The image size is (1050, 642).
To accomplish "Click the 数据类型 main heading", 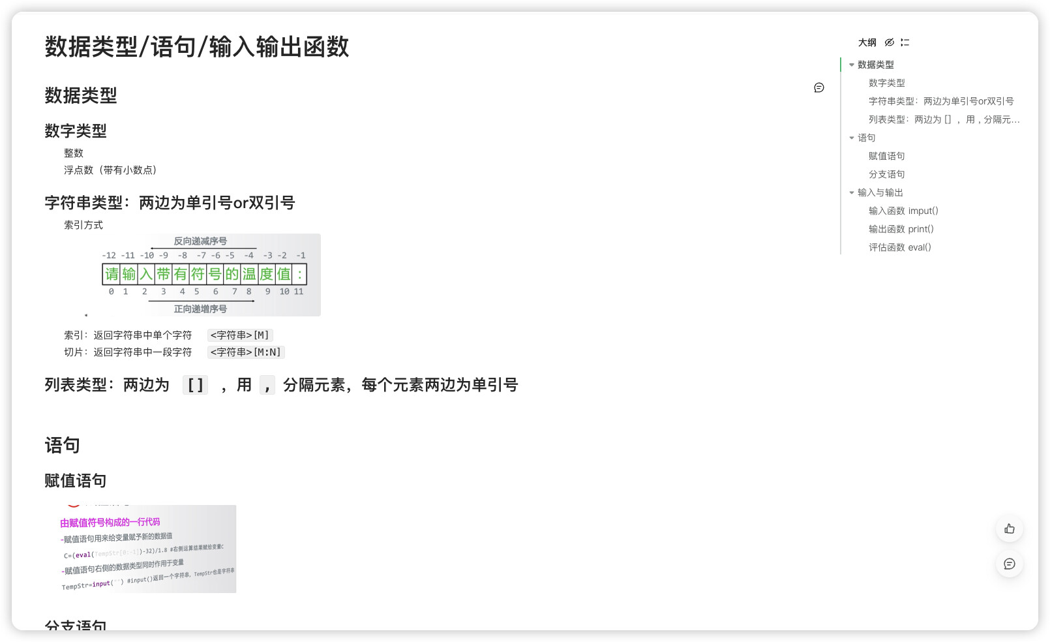I will (81, 96).
